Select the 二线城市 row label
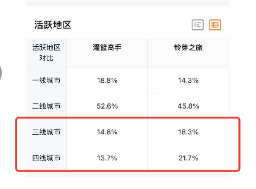 point(46,106)
